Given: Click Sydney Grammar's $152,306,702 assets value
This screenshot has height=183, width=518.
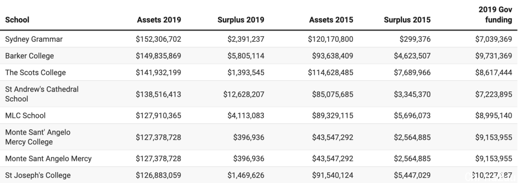Looking at the screenshot, I should pyautogui.click(x=158, y=39).
